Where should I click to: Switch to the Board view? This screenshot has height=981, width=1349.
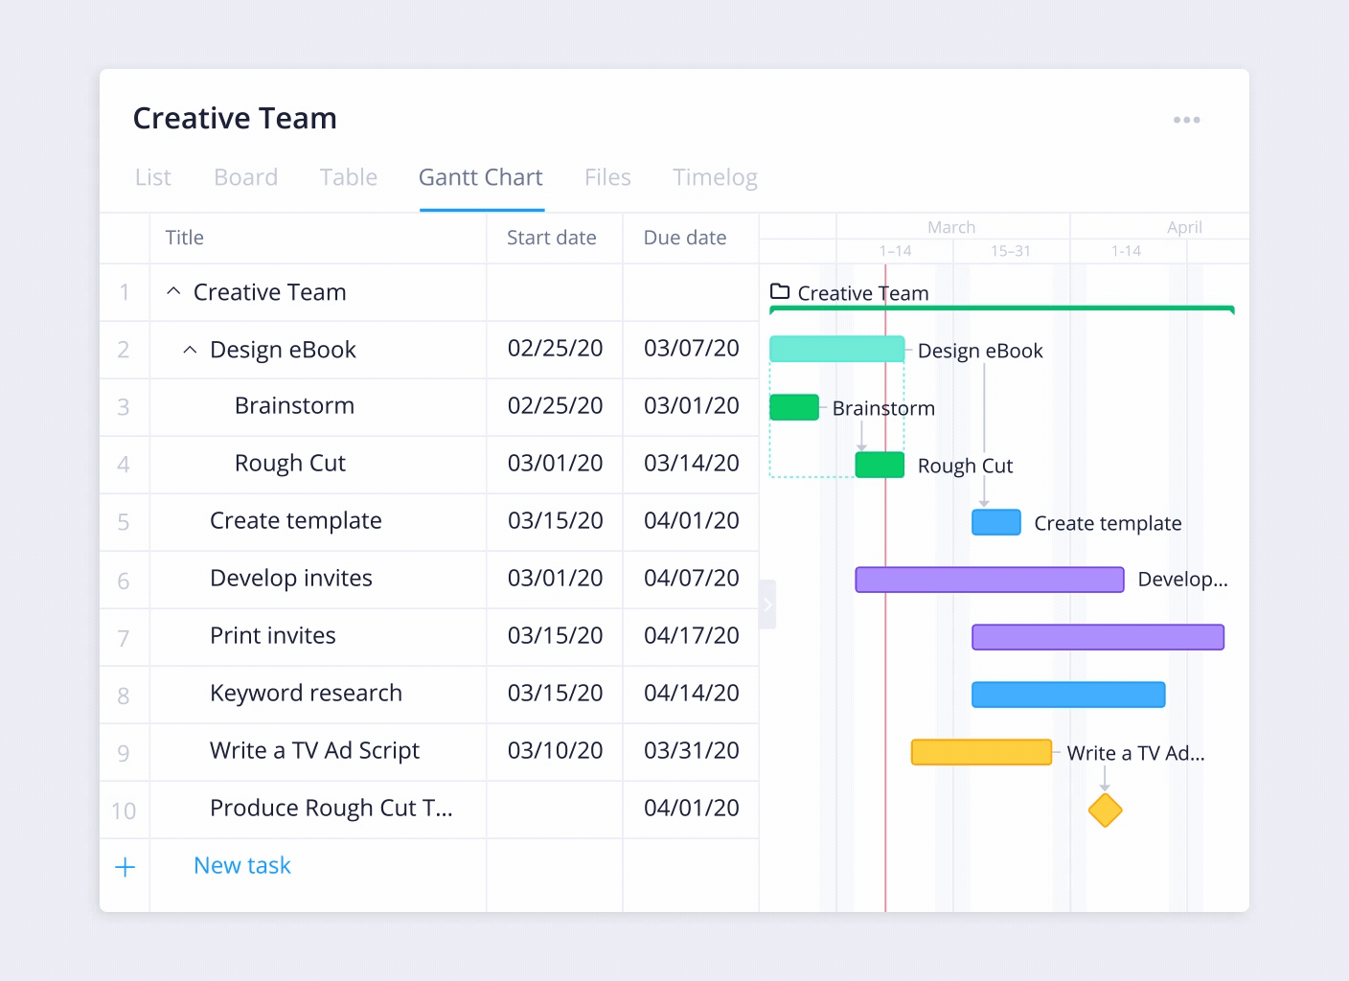(x=245, y=177)
